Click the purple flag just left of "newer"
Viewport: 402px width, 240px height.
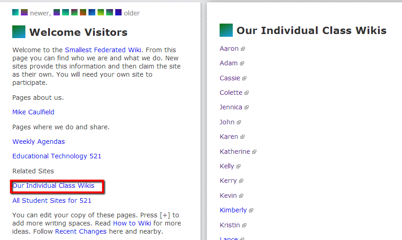25,13
